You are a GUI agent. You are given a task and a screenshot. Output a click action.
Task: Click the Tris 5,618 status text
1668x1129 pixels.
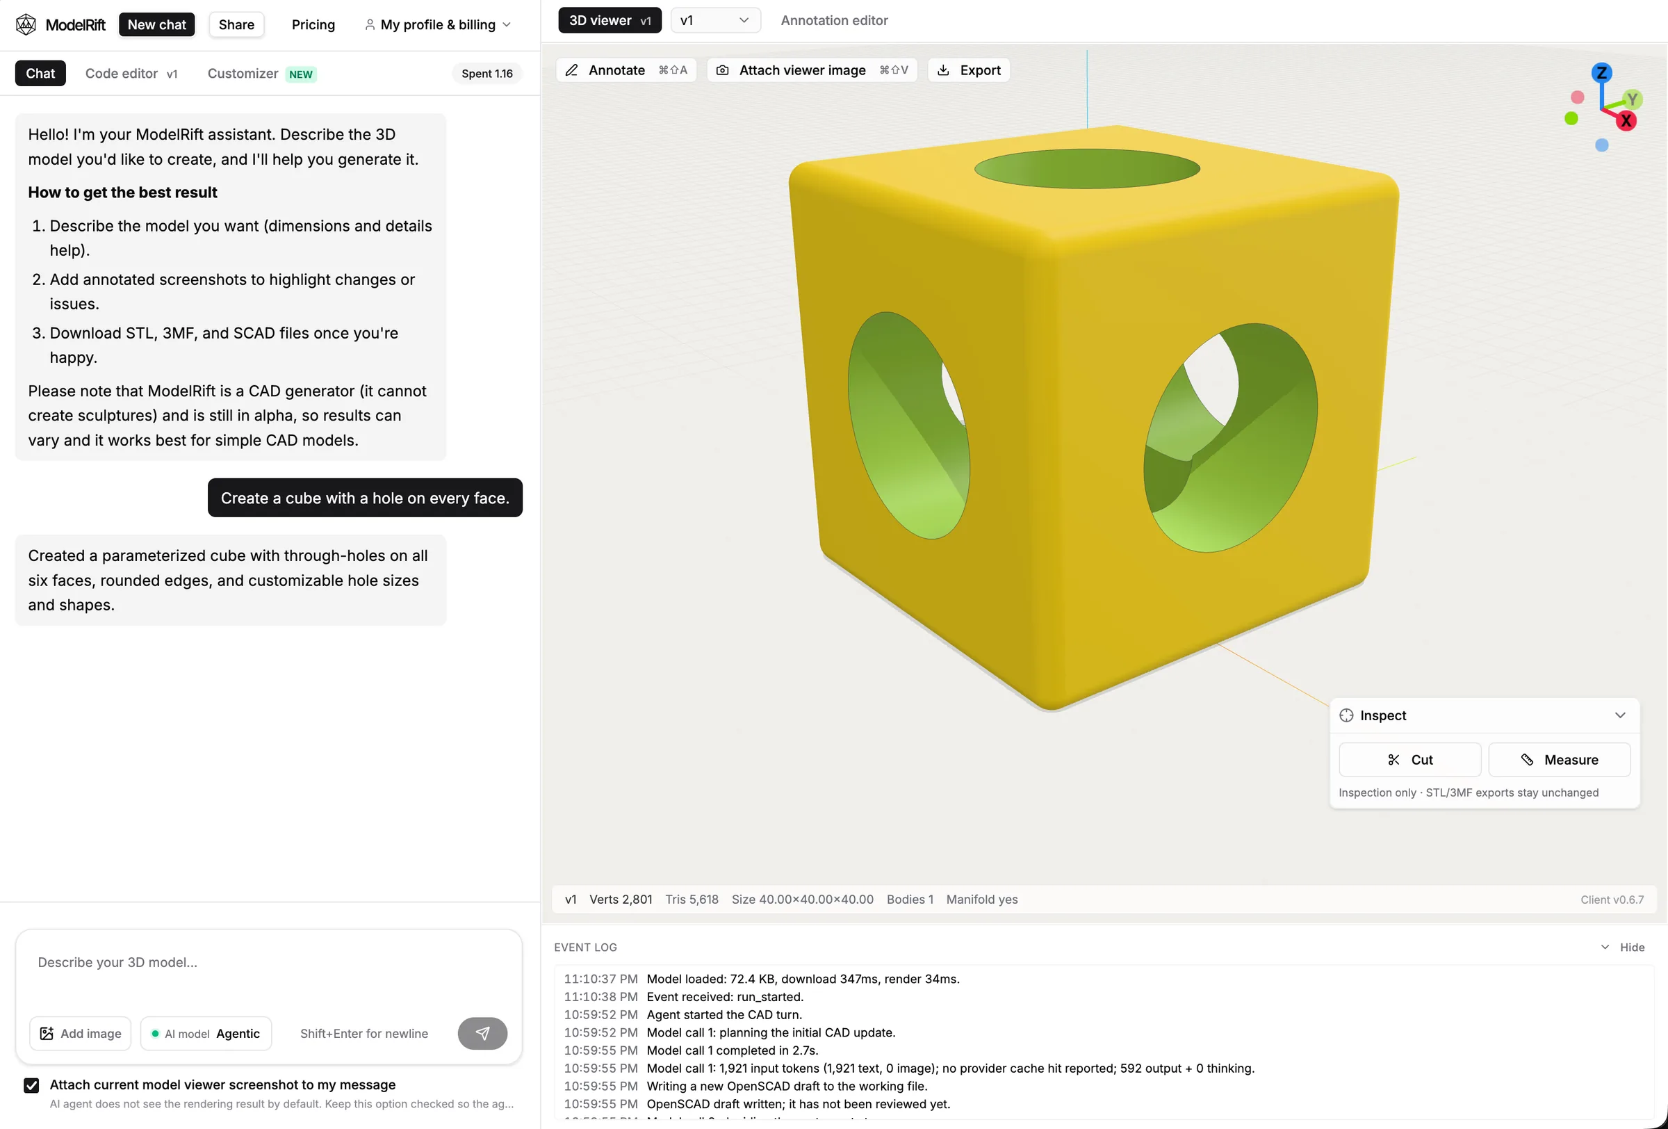tap(692, 900)
